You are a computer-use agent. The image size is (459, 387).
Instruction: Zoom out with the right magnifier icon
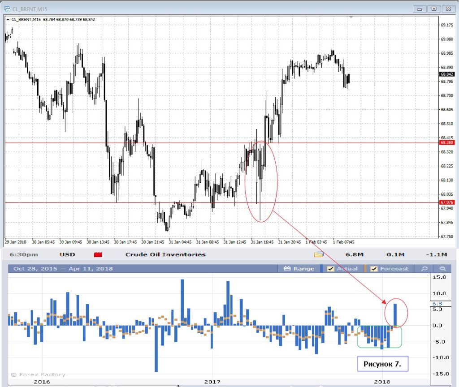(442, 269)
